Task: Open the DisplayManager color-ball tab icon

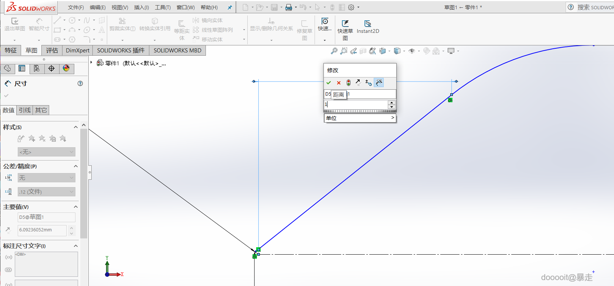Action: (x=66, y=69)
